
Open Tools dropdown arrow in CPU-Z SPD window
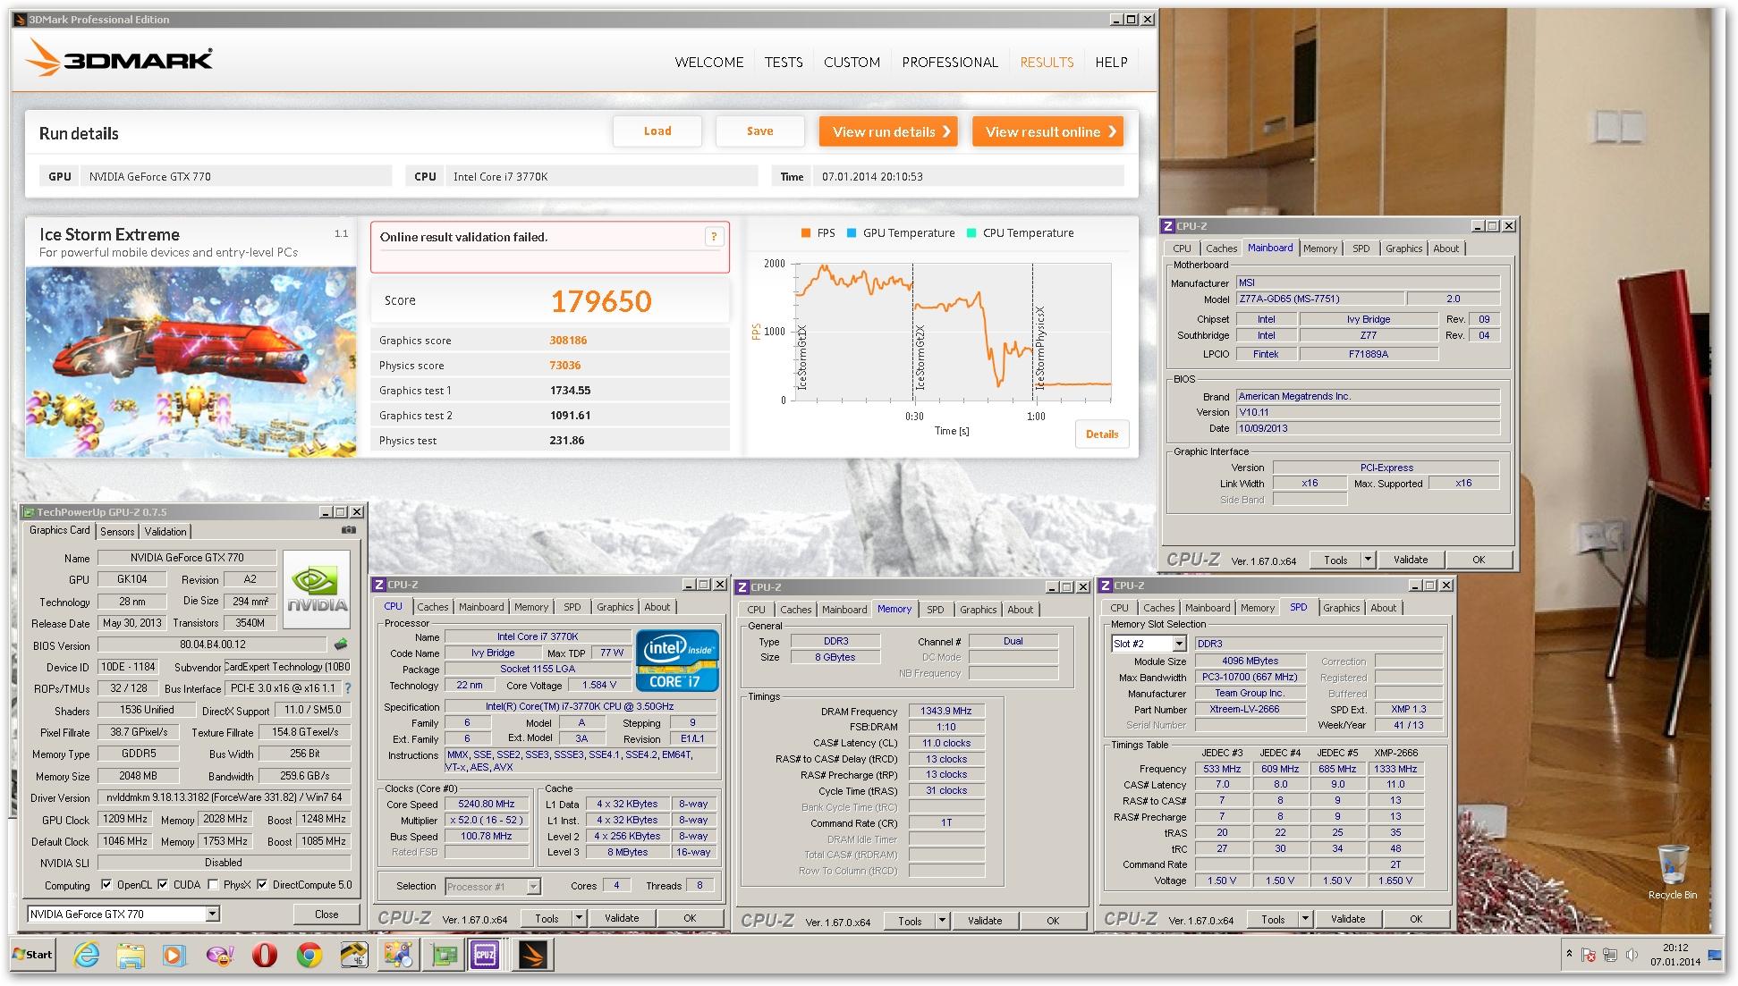click(x=1305, y=919)
